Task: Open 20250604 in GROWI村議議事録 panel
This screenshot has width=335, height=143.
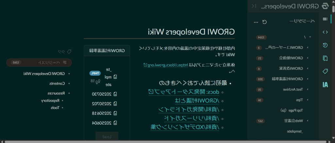Action: tap(102, 123)
